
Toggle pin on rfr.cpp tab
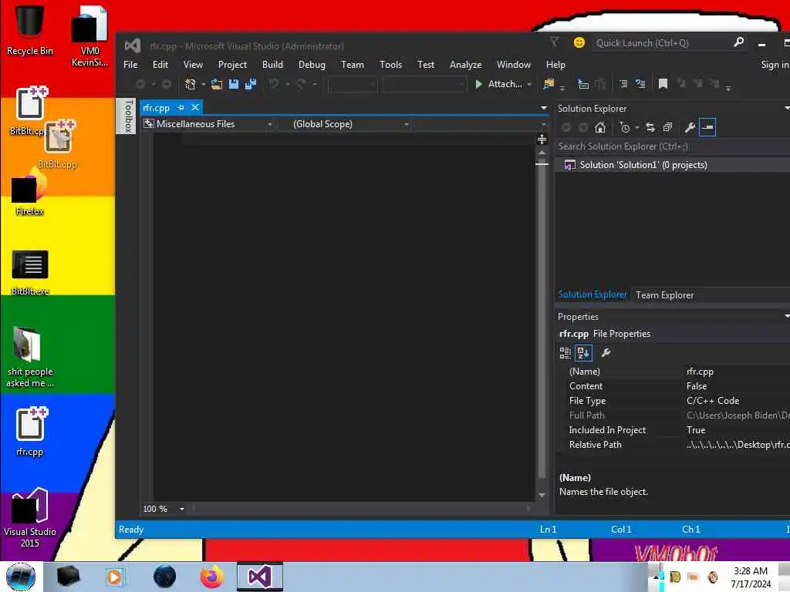[x=181, y=108]
